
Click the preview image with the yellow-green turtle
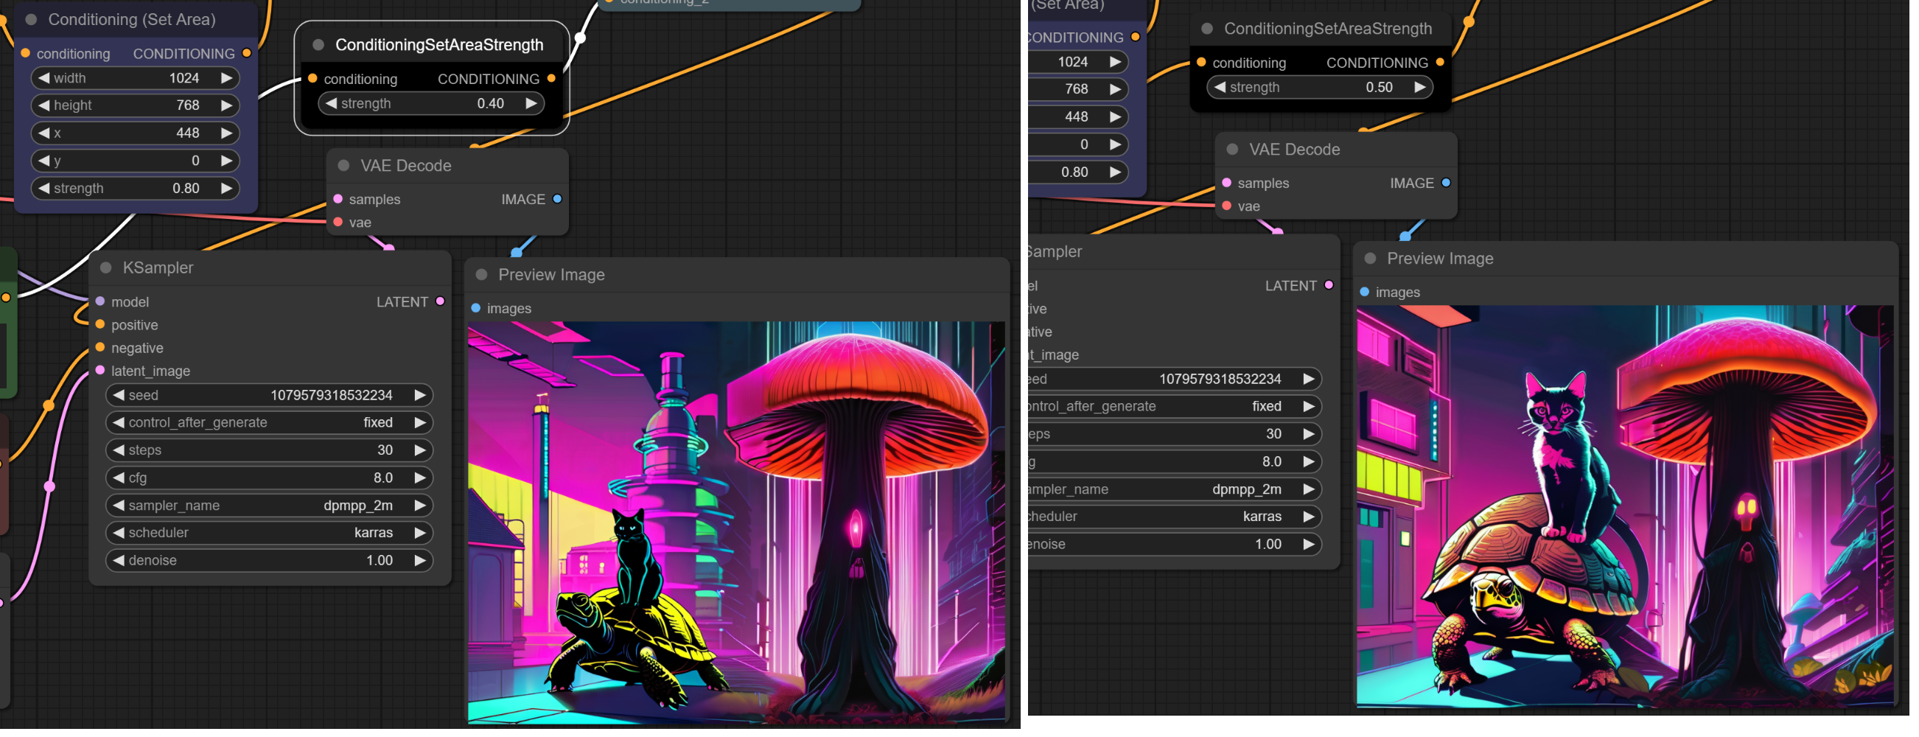tap(736, 522)
